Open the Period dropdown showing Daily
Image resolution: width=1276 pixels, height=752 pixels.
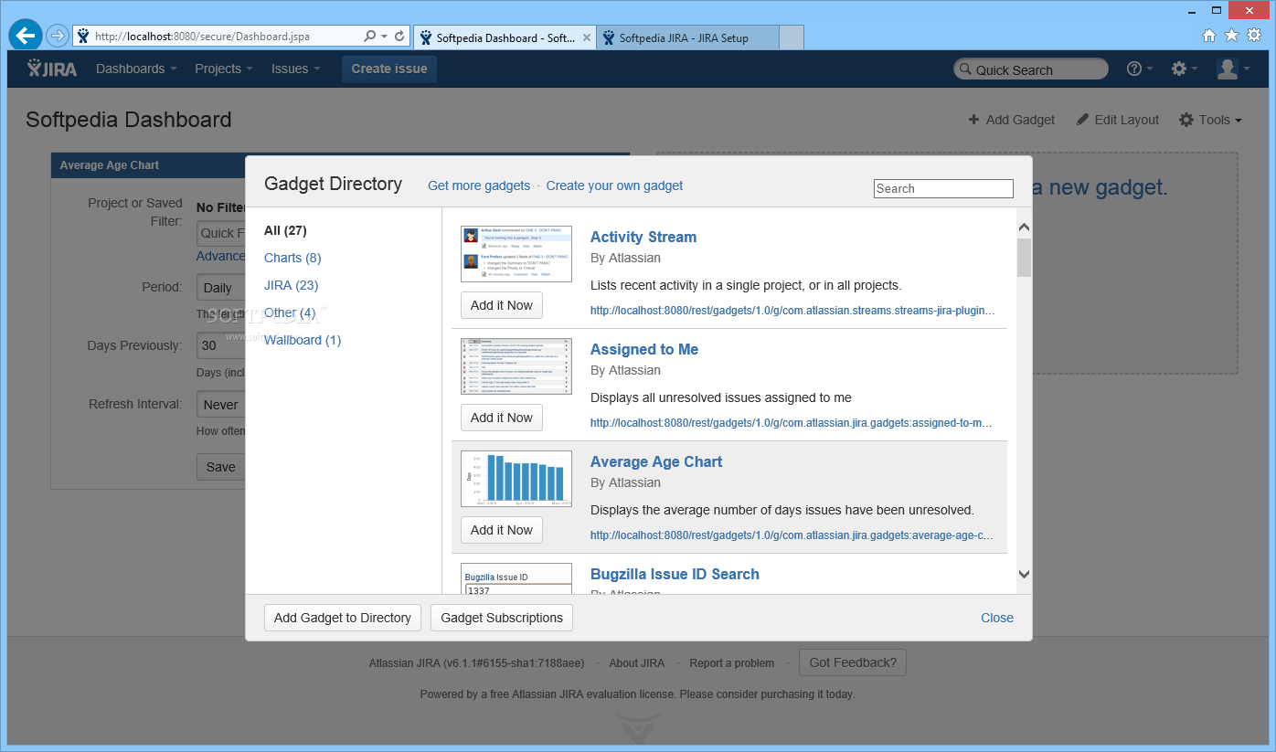point(221,288)
